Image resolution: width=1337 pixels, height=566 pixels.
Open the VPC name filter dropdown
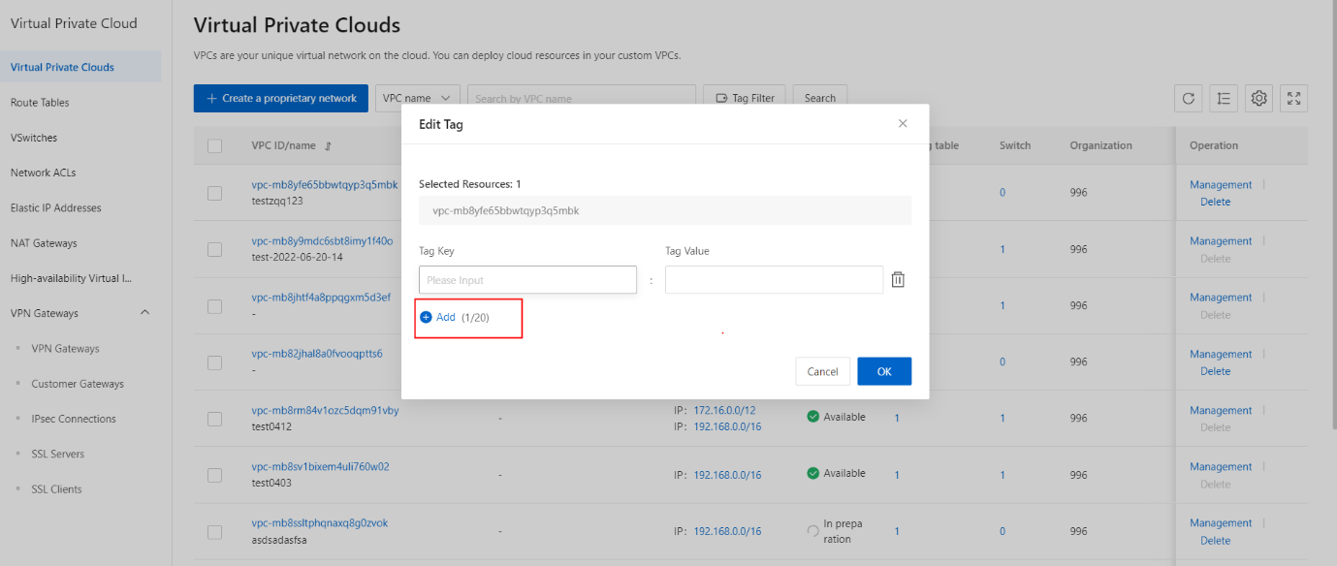point(418,98)
